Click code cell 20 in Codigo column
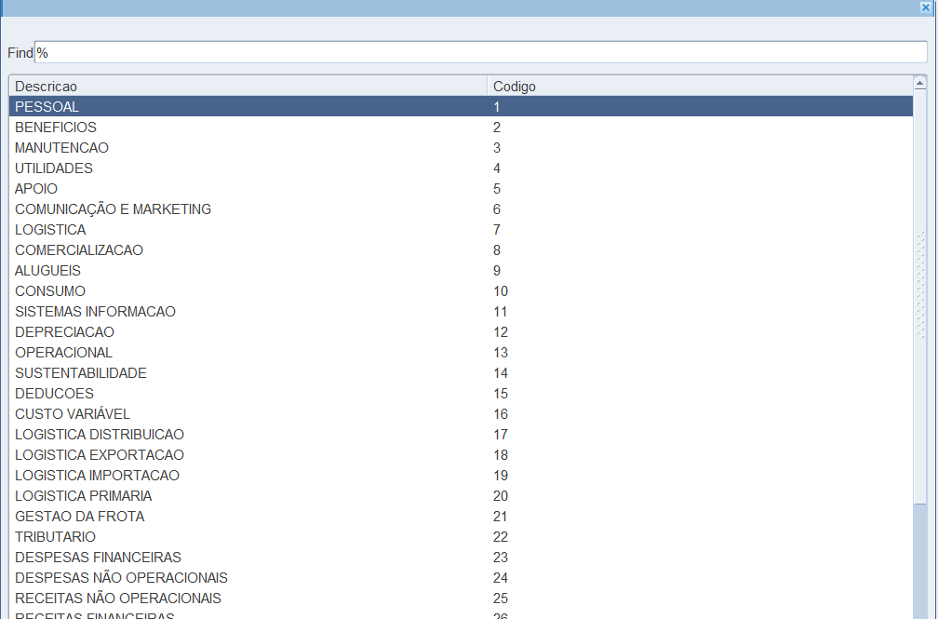The width and height of the screenshot is (938, 619). [700, 496]
